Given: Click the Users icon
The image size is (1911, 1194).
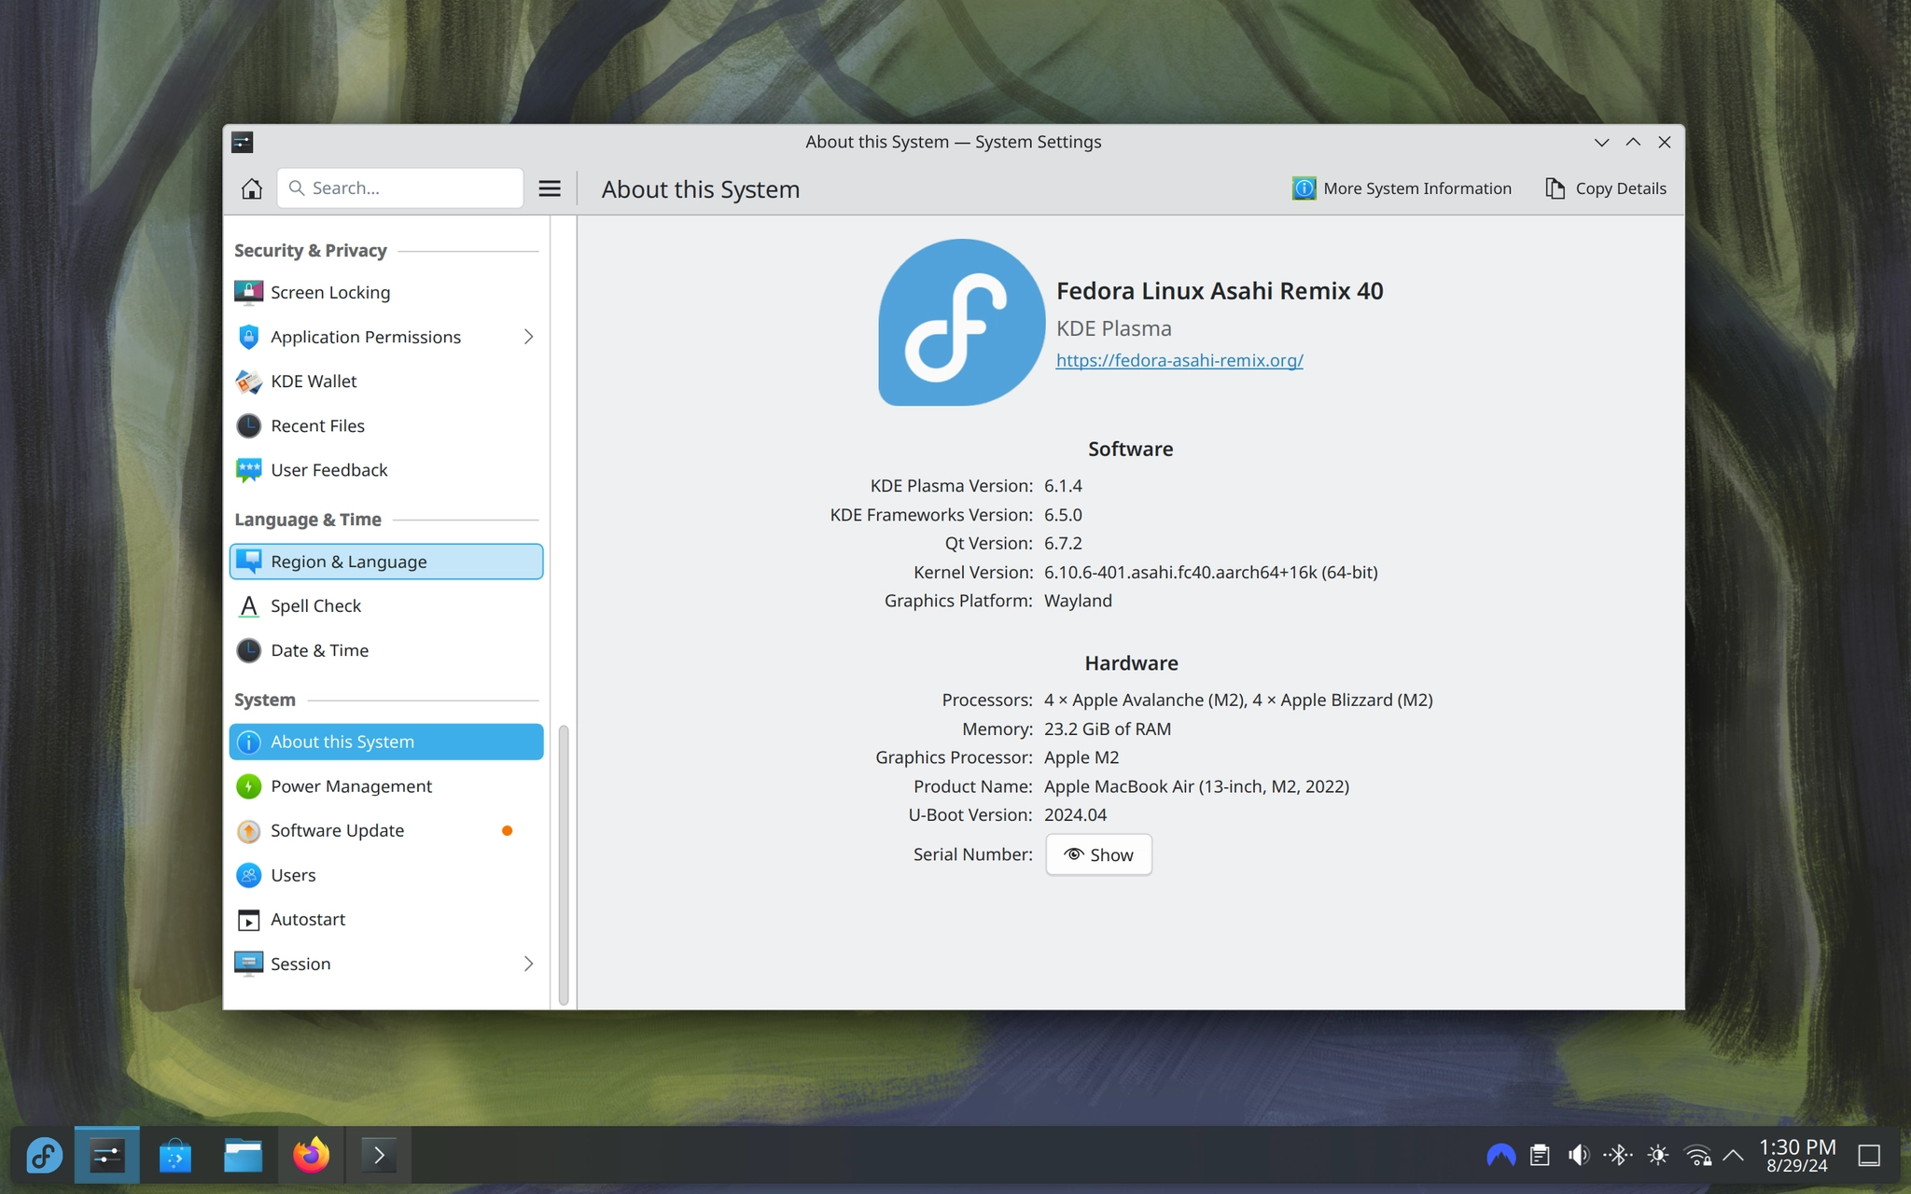Looking at the screenshot, I should [x=248, y=875].
